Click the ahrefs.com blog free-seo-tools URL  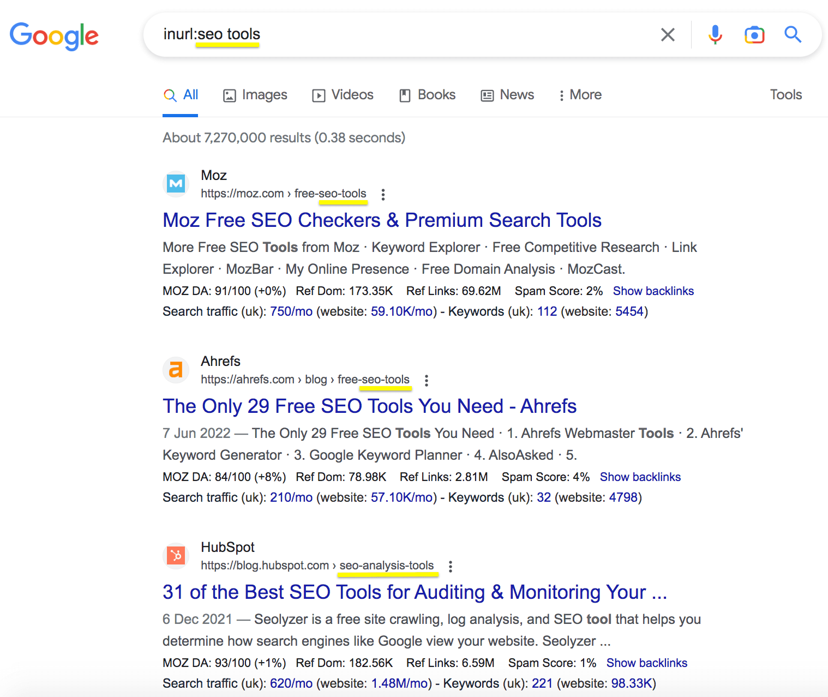click(x=305, y=380)
